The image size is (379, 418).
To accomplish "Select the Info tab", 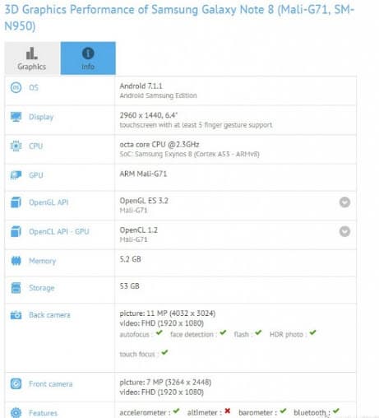I will click(x=88, y=58).
